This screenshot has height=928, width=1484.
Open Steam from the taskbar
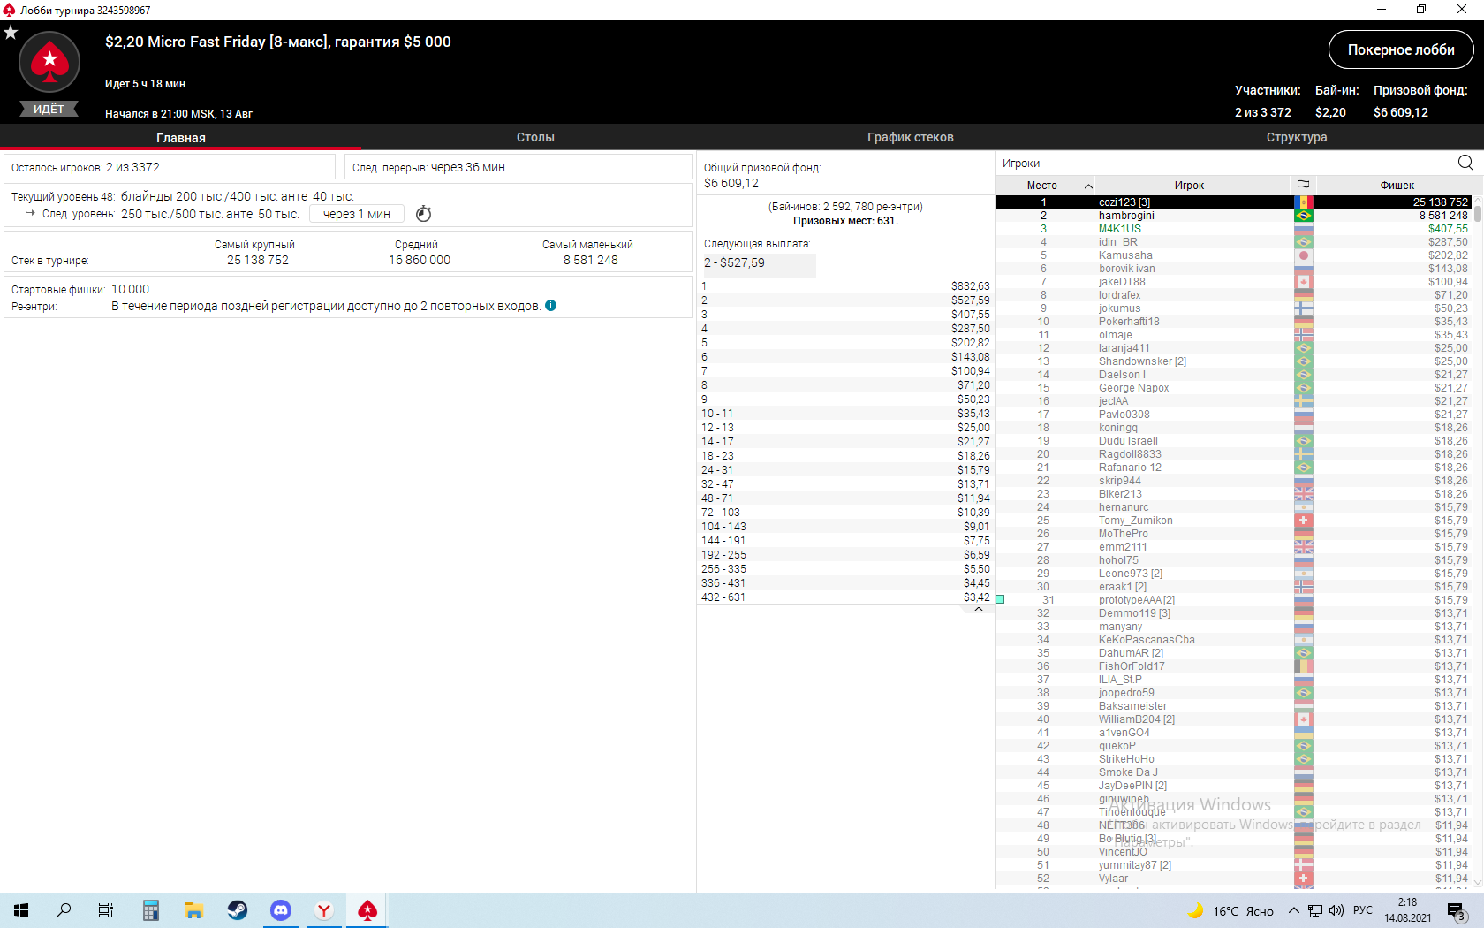pos(238,910)
